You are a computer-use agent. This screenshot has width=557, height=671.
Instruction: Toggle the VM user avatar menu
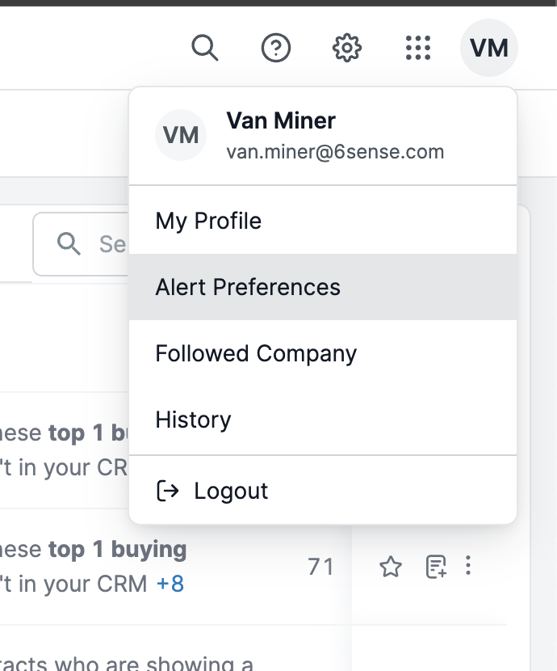pyautogui.click(x=489, y=48)
